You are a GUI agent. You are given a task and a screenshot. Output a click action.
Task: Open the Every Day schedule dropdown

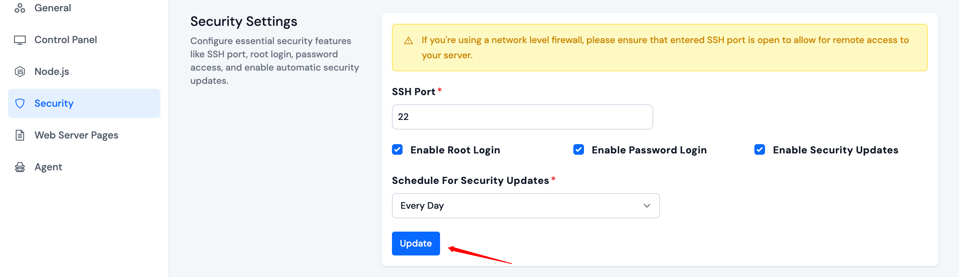point(526,206)
